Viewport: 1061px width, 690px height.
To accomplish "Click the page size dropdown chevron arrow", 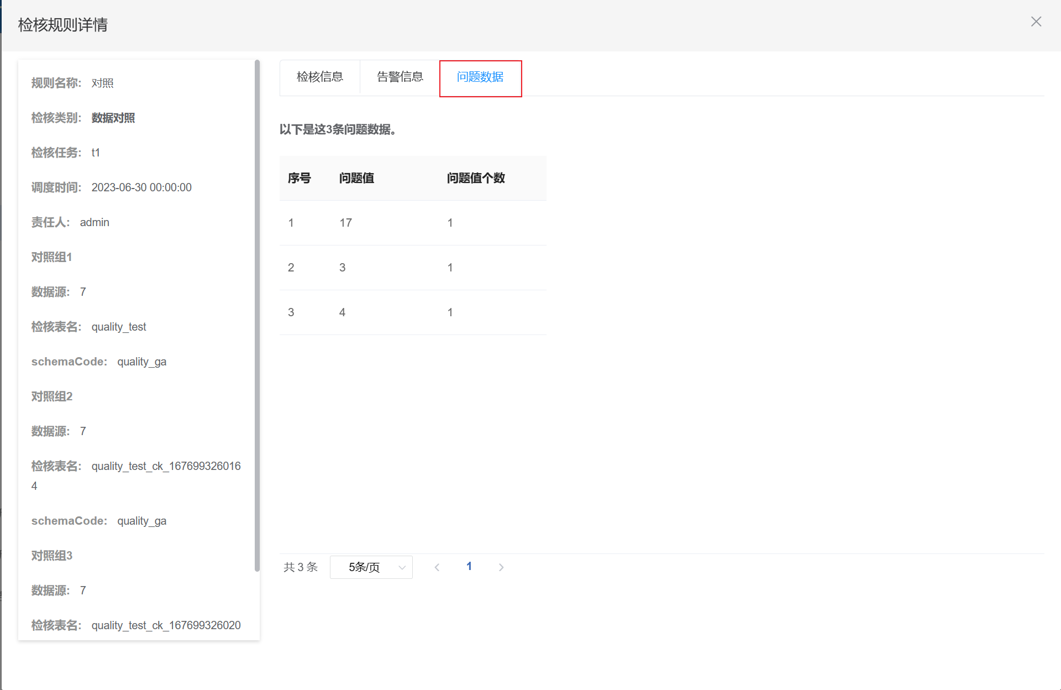I will click(402, 567).
